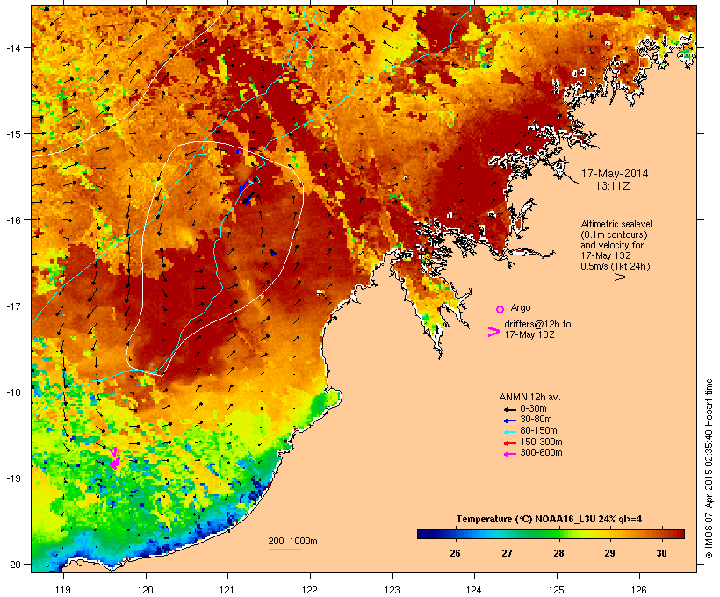720x597 pixels.
Task: Click the 27 tick label under the colorbar
Action: pos(507,553)
